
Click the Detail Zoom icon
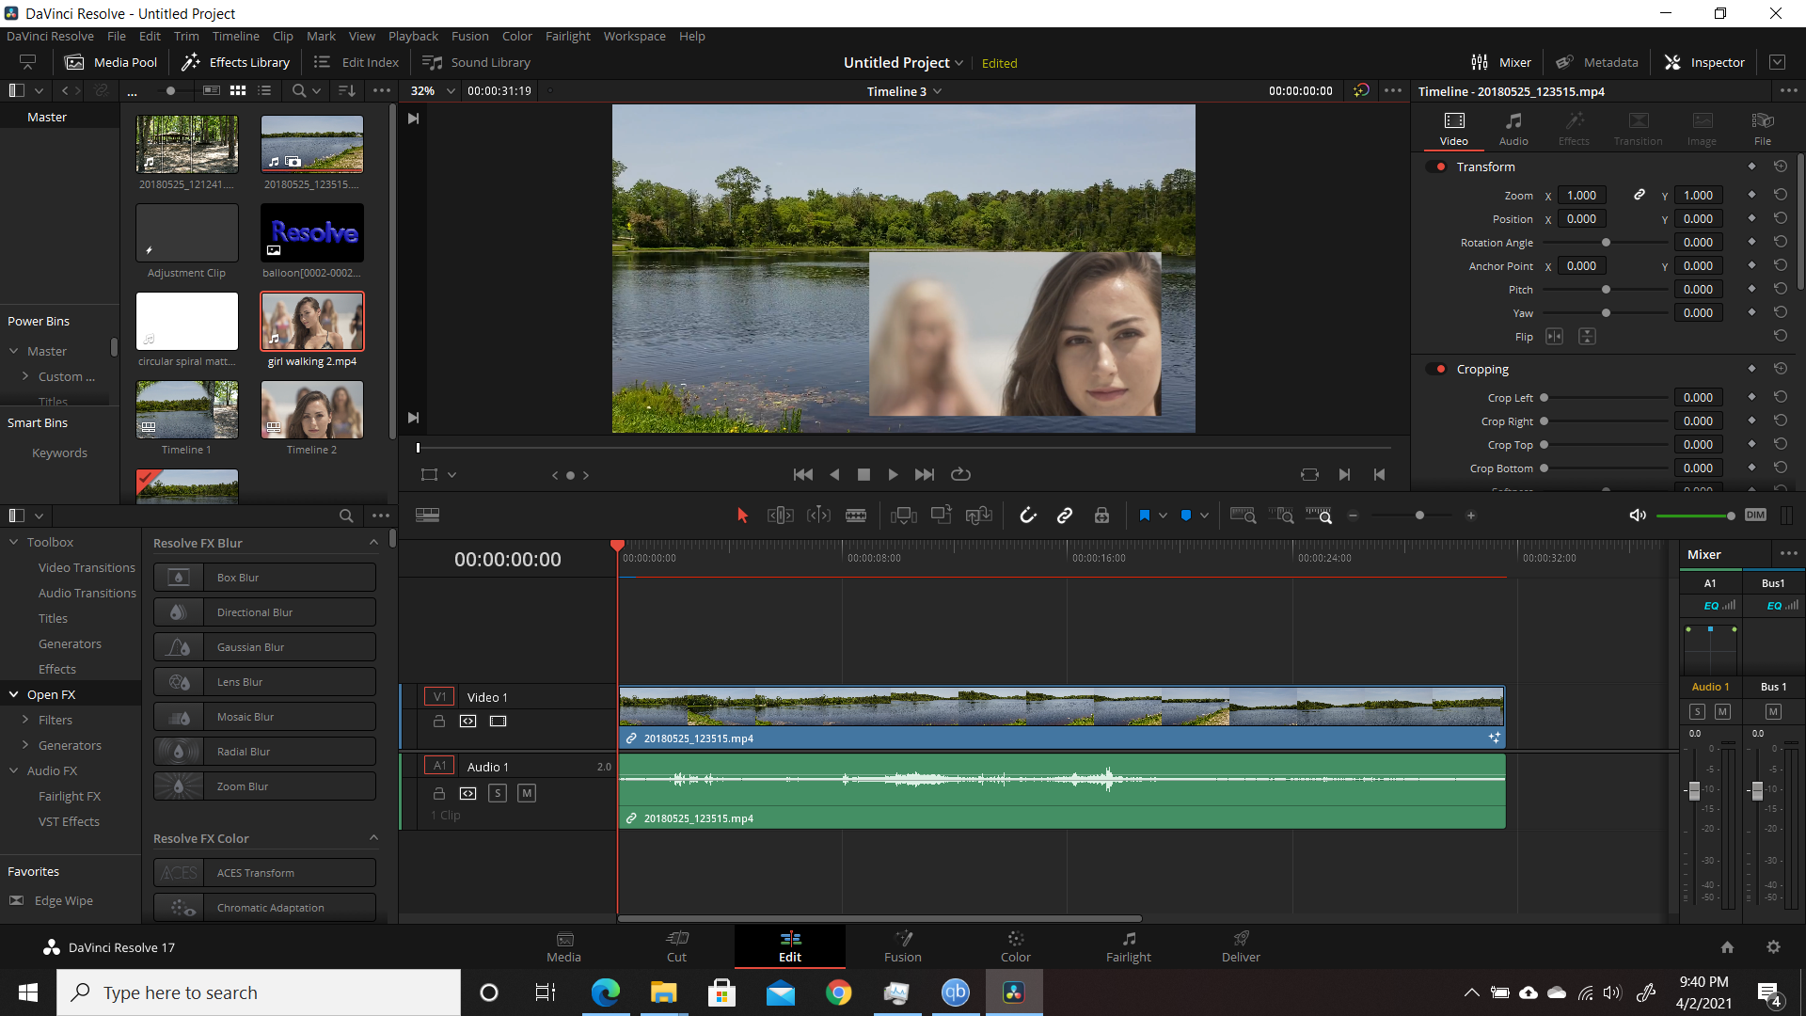point(1281,516)
